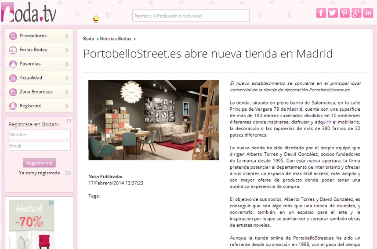
Task: Expand the Regístrate menu arrow
Action: pos(67,106)
